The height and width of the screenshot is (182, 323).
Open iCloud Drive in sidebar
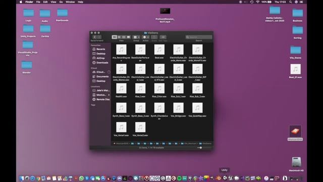[x=100, y=72]
